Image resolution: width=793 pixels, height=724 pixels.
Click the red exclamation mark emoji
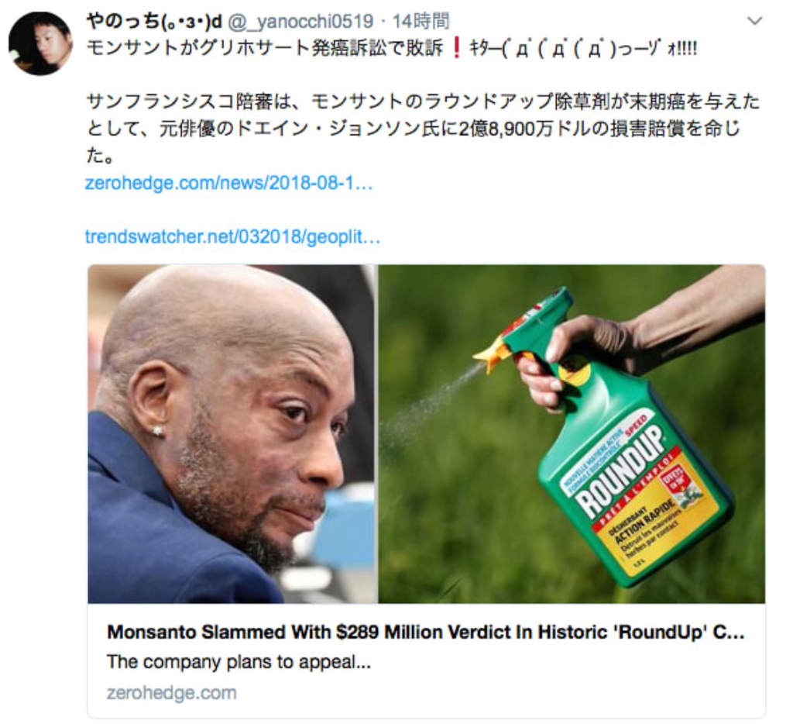456,49
